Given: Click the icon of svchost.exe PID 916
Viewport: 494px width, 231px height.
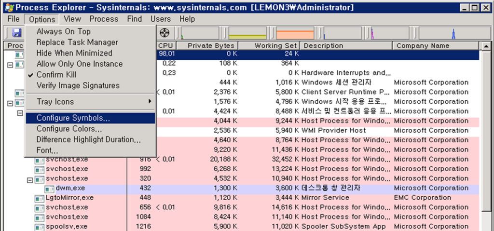Looking at the screenshot, I should (40, 161).
